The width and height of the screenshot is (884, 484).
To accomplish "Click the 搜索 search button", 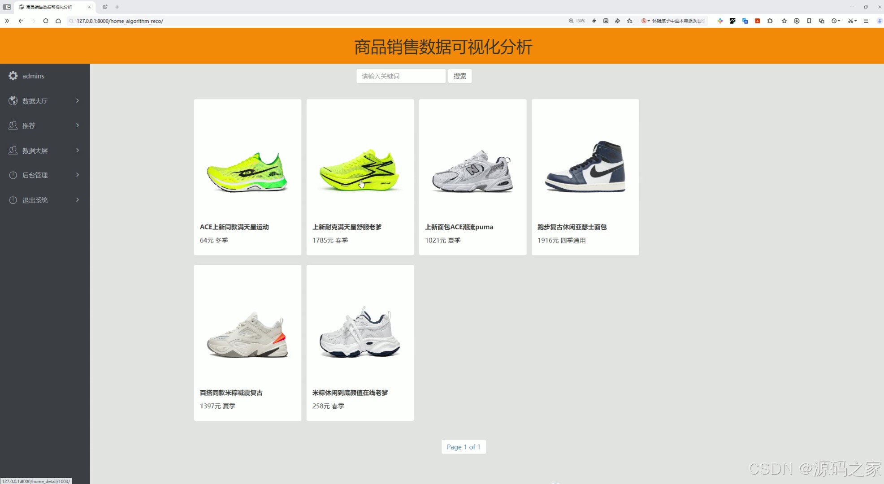I will click(x=459, y=76).
